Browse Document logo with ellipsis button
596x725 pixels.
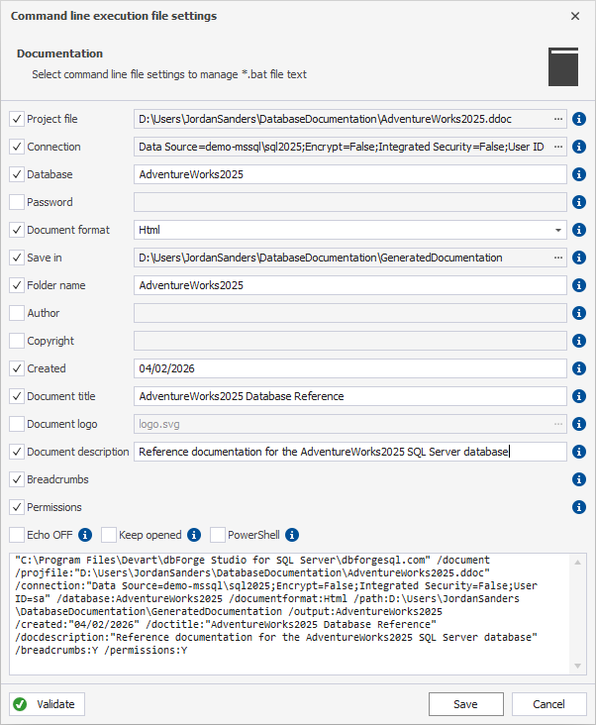[558, 424]
